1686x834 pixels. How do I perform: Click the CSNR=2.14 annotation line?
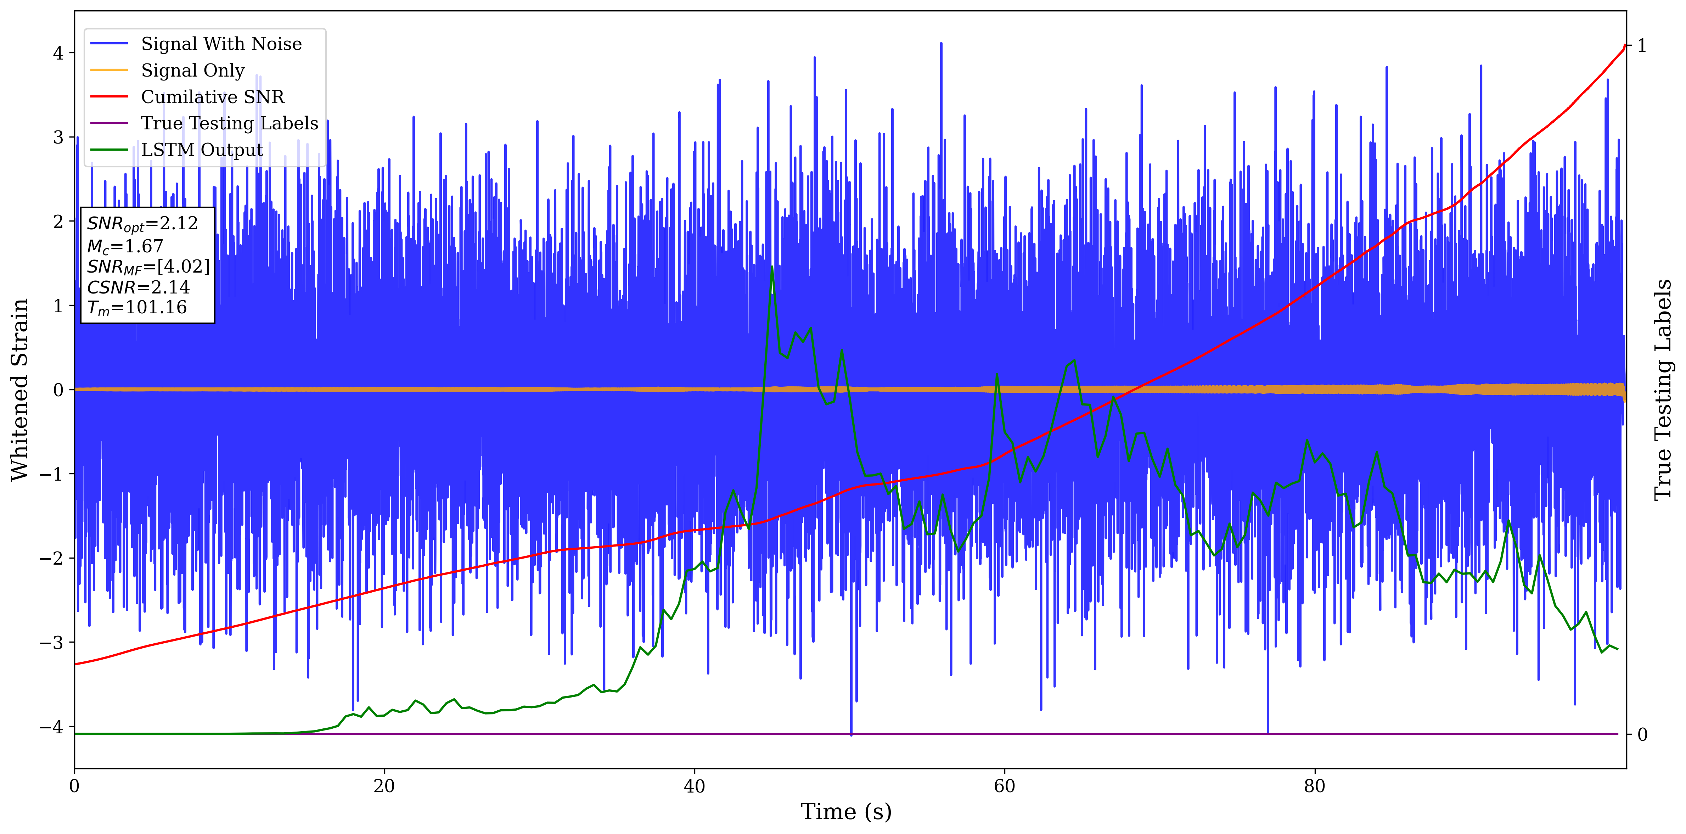138,287
